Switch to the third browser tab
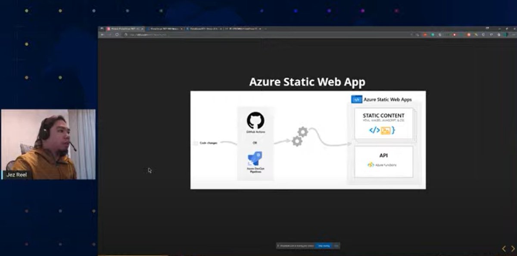 point(204,29)
